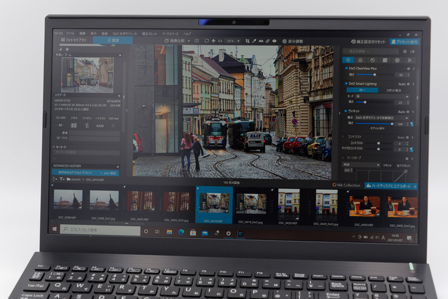Click the focus points icon in metadata
448x299 pixels.
(x=74, y=125)
